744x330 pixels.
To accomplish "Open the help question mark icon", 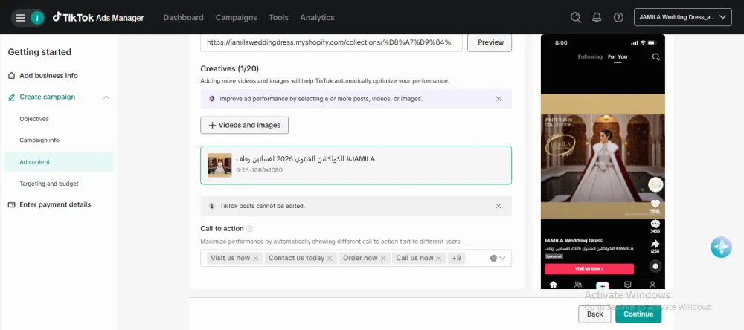I will point(618,18).
